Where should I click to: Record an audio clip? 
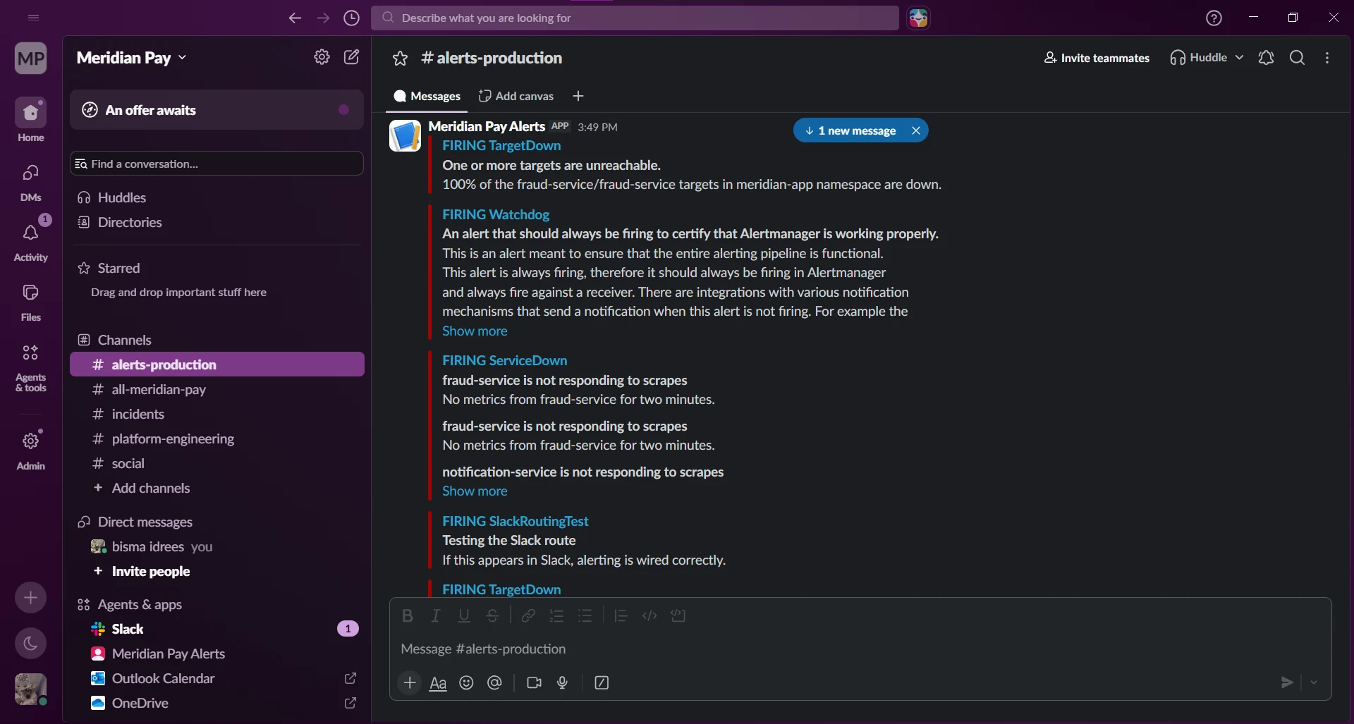(562, 682)
